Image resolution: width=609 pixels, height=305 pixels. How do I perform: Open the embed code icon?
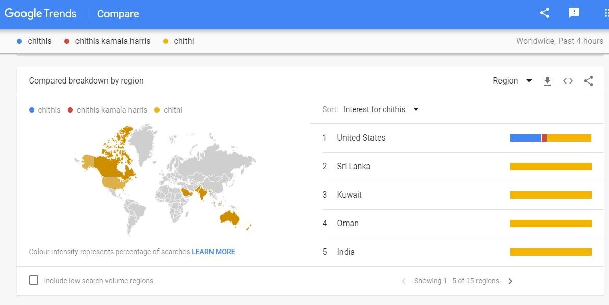[568, 81]
